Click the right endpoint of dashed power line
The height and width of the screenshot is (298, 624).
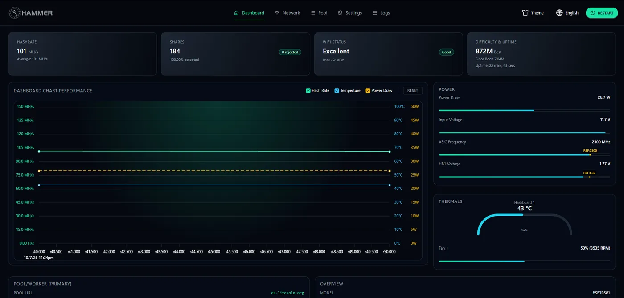click(390, 171)
